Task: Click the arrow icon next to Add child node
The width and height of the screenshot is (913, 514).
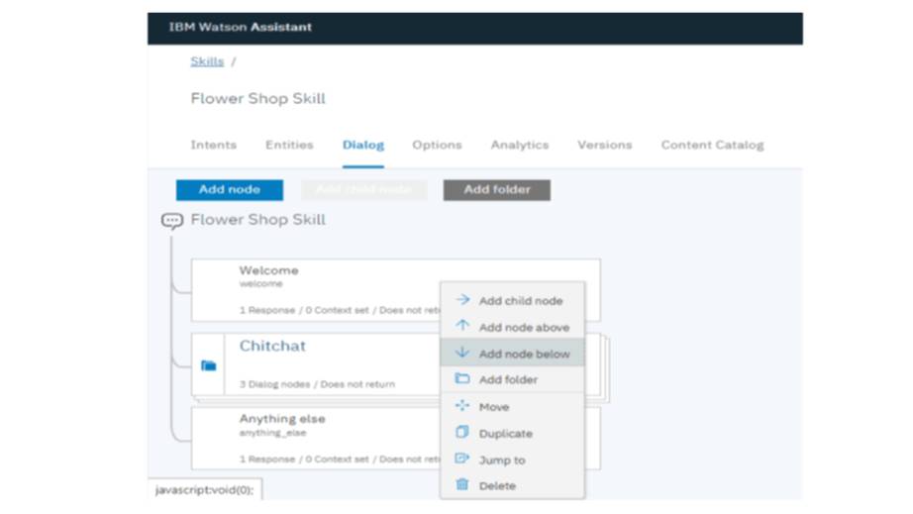Action: pos(461,300)
